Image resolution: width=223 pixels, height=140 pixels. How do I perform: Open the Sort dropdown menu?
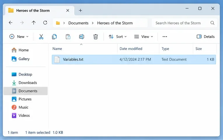(118, 37)
